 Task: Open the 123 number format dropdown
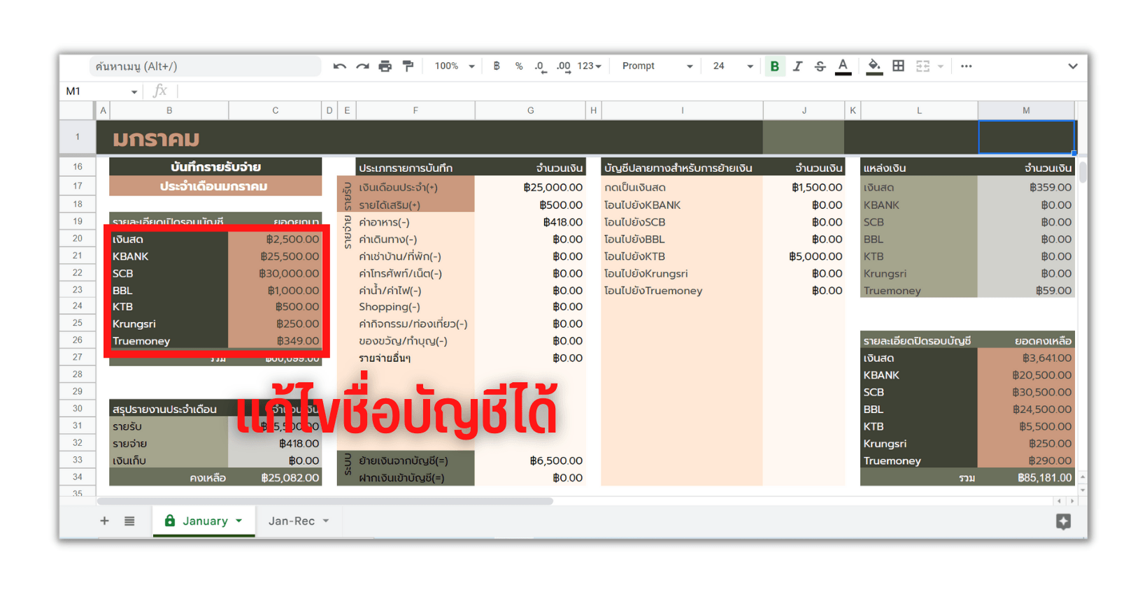589,66
